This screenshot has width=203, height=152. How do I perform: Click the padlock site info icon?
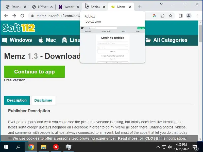32,16
